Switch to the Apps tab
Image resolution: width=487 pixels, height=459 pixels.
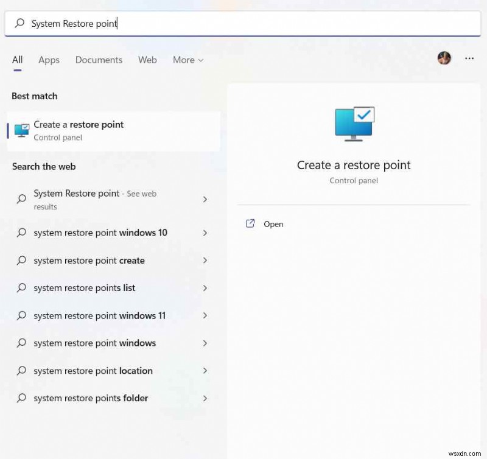[49, 60]
